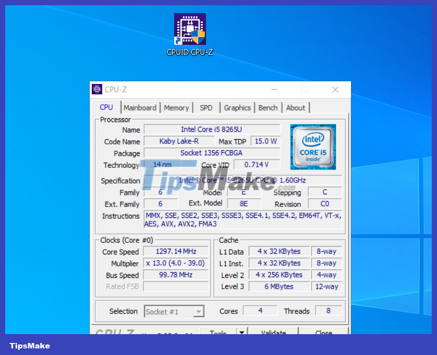Open the CPUID CPU-Z desktop icon
Image resolution: width=437 pixels, height=355 pixels.
pos(190,29)
